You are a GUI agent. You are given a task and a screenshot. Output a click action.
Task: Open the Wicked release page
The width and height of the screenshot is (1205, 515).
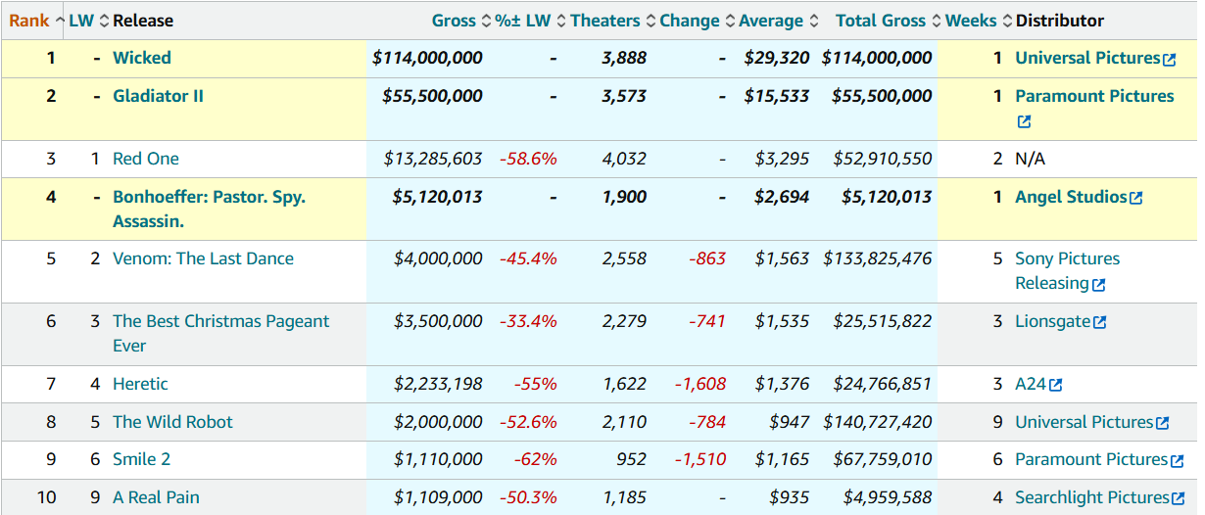(142, 58)
